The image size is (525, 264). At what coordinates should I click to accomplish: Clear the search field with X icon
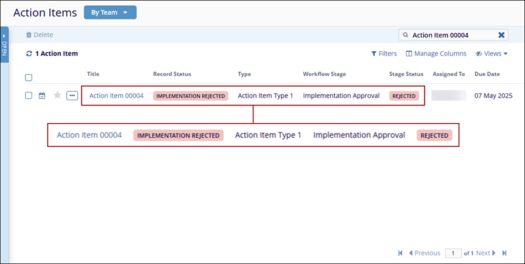click(x=502, y=35)
